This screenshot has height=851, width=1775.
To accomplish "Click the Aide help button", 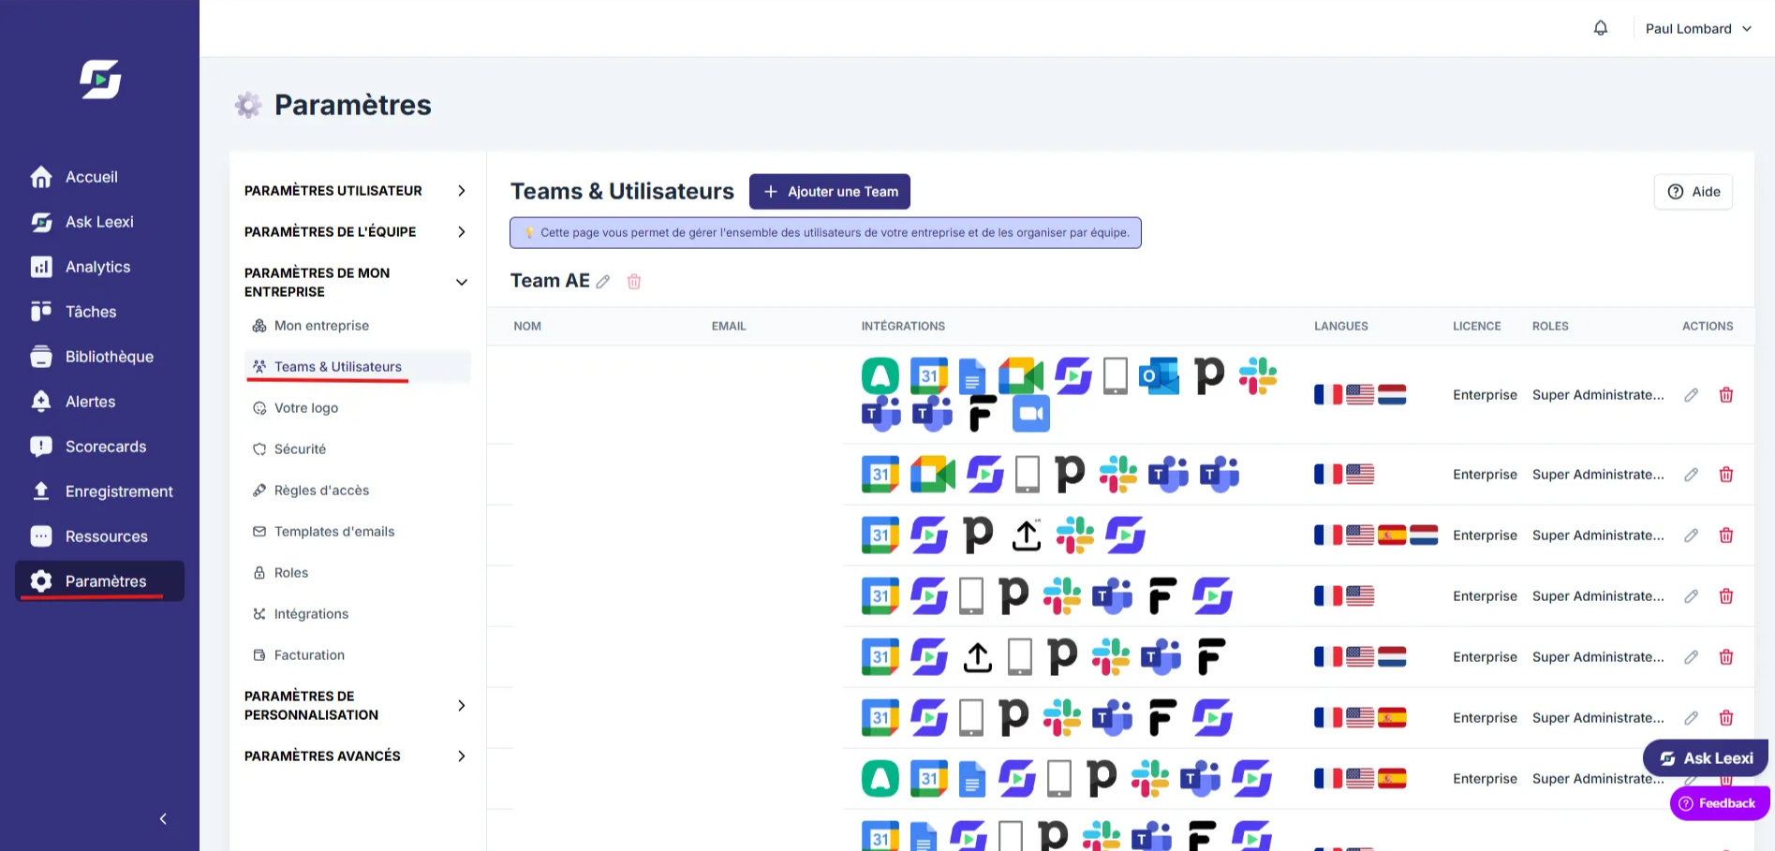I will [1694, 192].
